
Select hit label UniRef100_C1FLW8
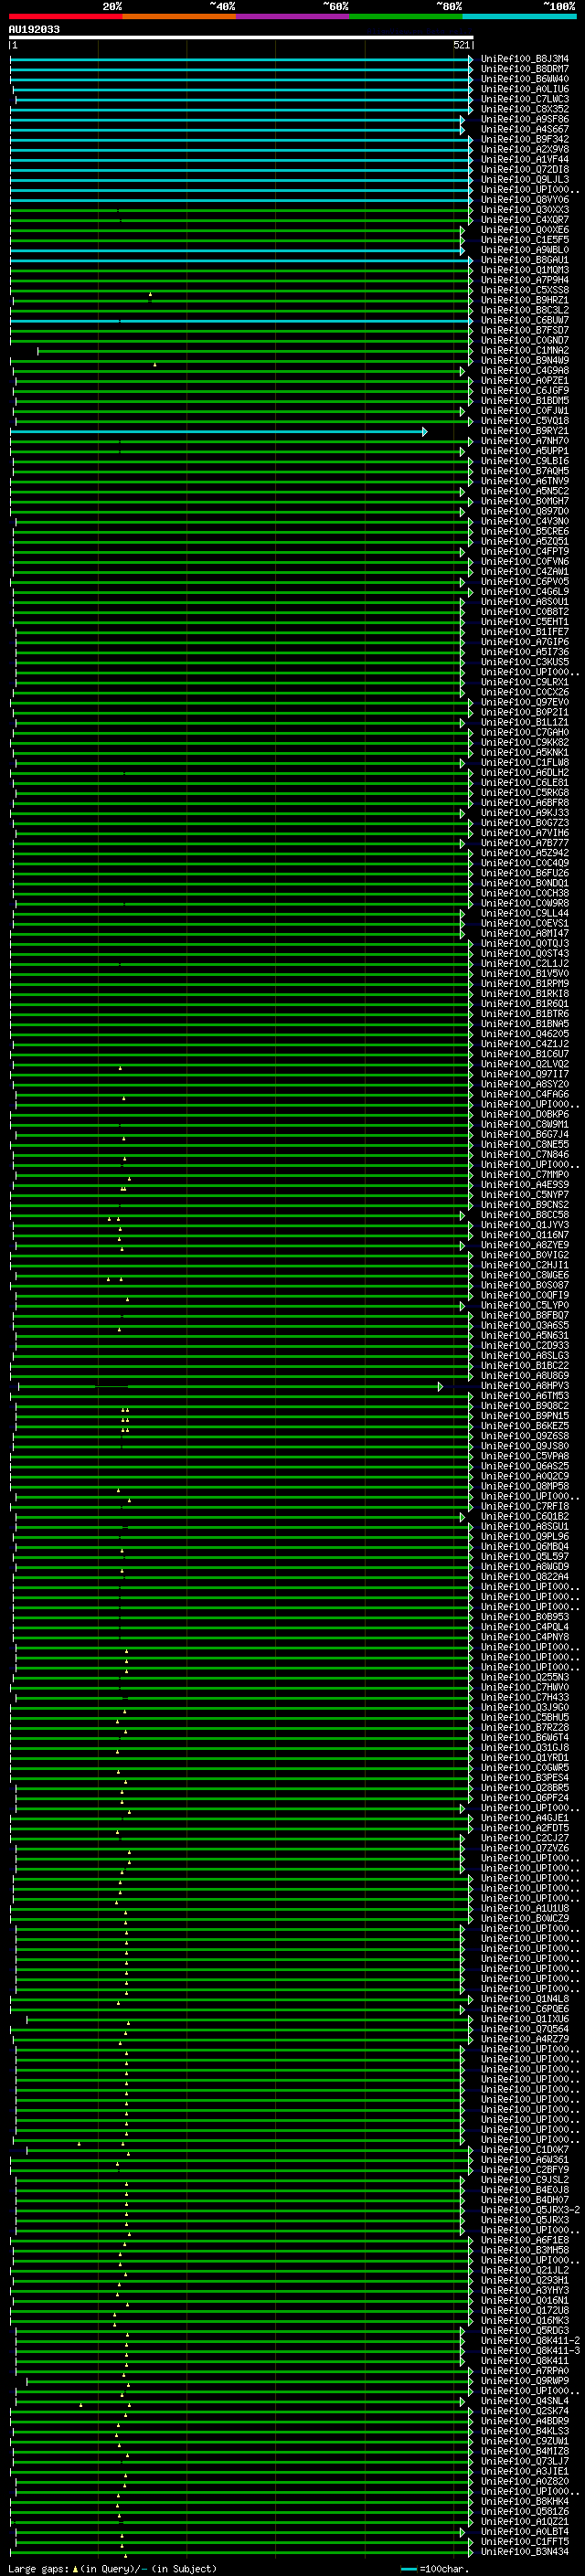525,762
